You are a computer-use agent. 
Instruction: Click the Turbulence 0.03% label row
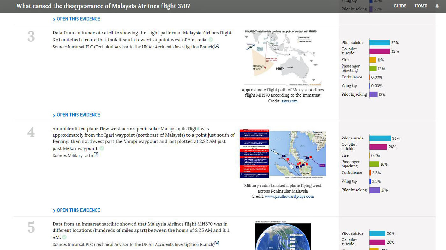(362, 77)
